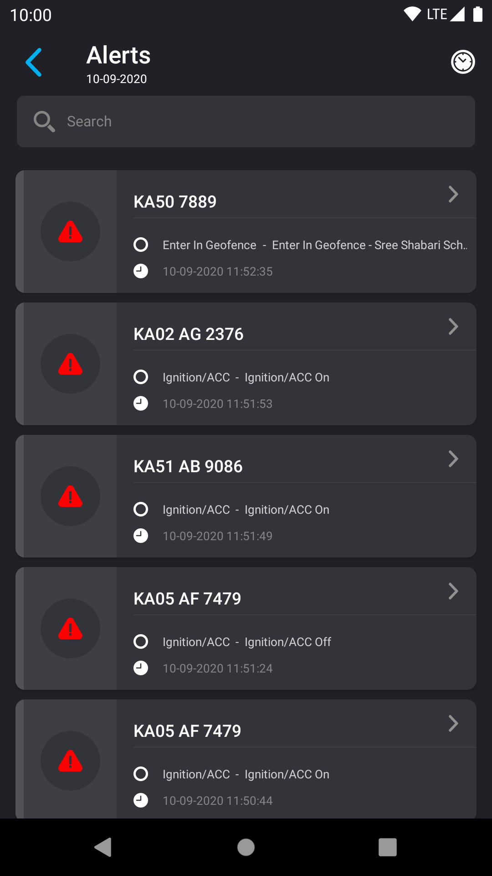The height and width of the screenshot is (876, 492).
Task: Open details of the Ignition/ACC On alert for KA02
Action: point(453,326)
